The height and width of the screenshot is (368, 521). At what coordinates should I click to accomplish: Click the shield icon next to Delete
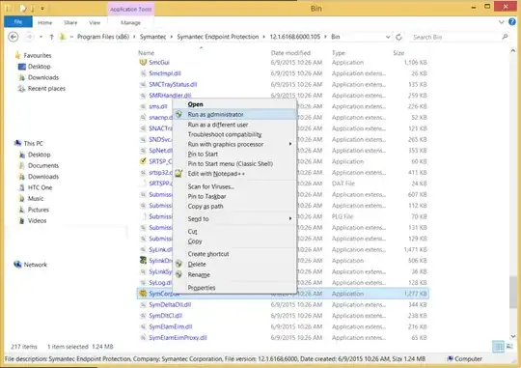coord(178,265)
